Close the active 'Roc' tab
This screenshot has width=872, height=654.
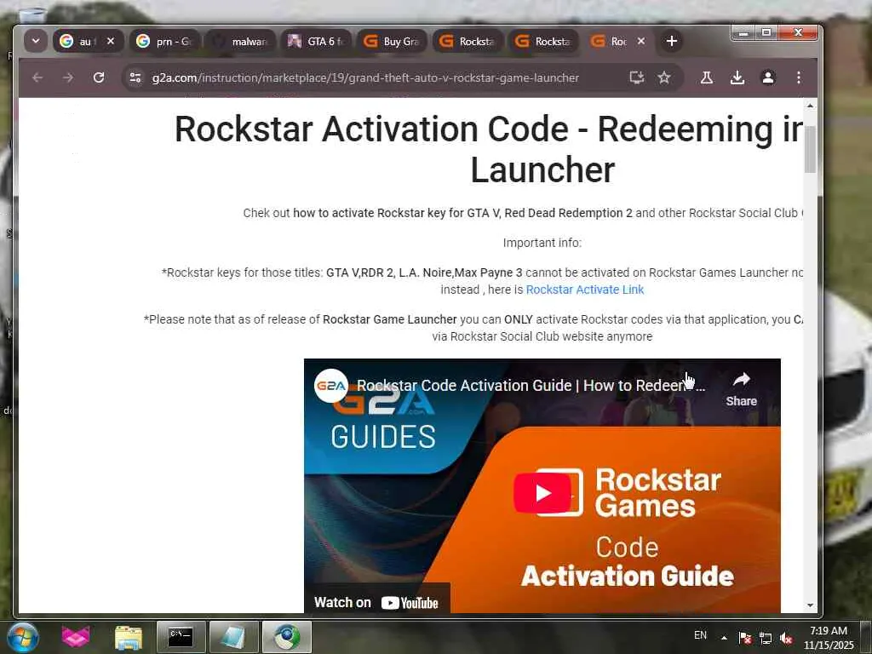click(x=641, y=41)
